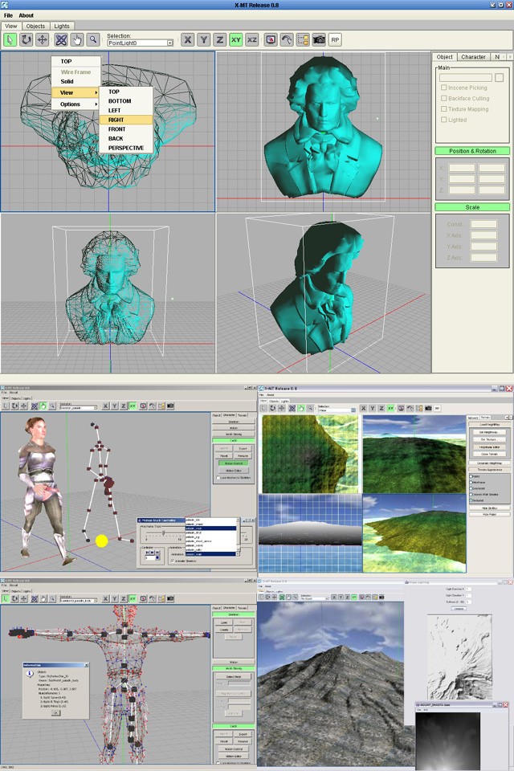Click the camera snapshot icon in main toolbar

click(319, 40)
